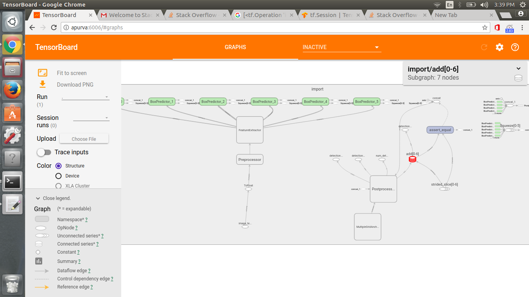Click the Choose File upload button
This screenshot has width=529, height=297.
coord(84,139)
